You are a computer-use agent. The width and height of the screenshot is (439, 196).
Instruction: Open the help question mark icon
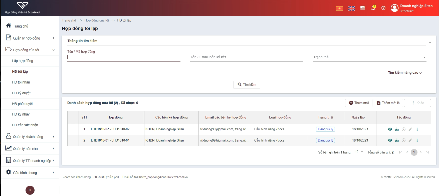pyautogui.click(x=383, y=8)
